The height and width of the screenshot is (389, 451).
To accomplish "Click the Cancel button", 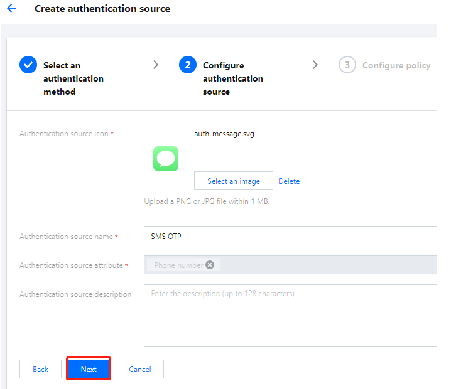I will (140, 369).
